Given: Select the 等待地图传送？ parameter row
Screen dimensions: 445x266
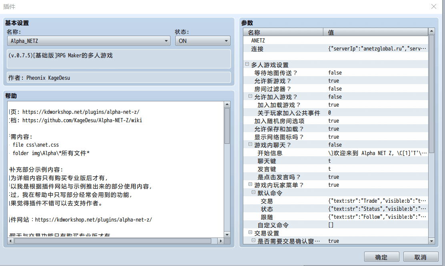Looking at the screenshot, I should click(x=336, y=73).
